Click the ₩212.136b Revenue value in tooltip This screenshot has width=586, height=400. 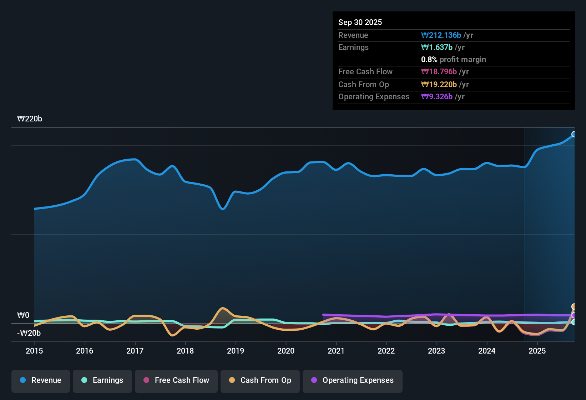pos(441,35)
